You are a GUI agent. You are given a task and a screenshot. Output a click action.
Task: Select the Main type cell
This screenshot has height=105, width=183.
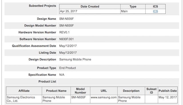(133, 11)
